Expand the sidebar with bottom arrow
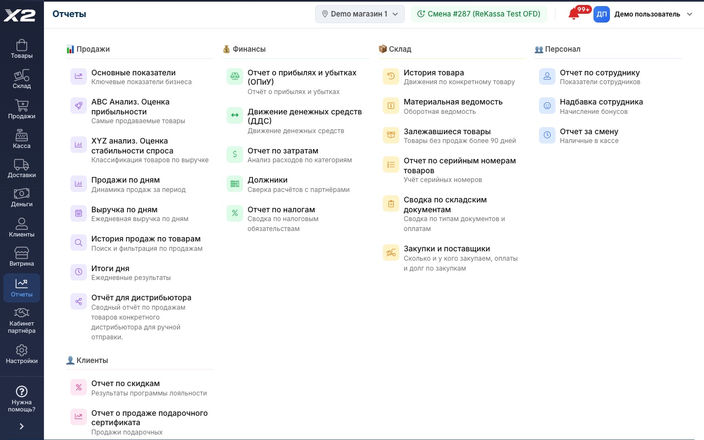704x440 pixels. (x=21, y=426)
